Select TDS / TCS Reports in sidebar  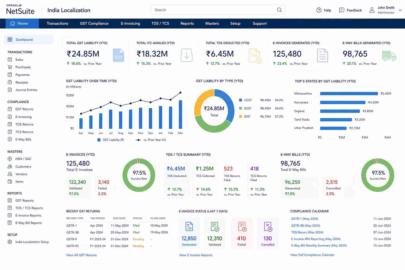pyautogui.click(x=29, y=208)
